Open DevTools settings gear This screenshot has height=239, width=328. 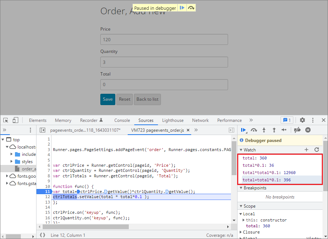pos(302,120)
